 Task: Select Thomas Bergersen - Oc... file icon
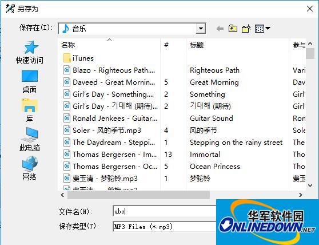(x=67, y=167)
